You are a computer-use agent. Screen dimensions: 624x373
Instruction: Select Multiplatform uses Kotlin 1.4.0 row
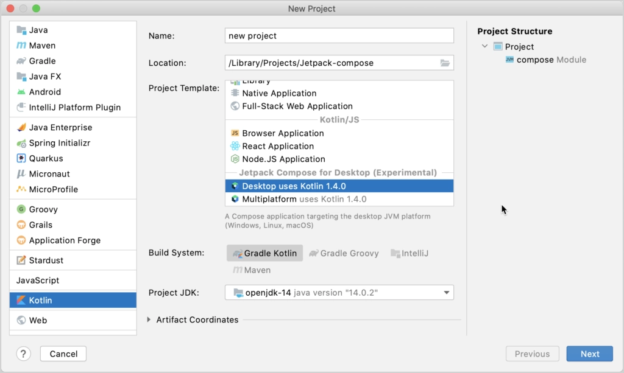339,198
